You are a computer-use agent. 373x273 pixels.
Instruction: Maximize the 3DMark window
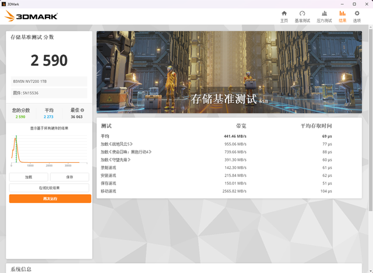(x=354, y=4)
